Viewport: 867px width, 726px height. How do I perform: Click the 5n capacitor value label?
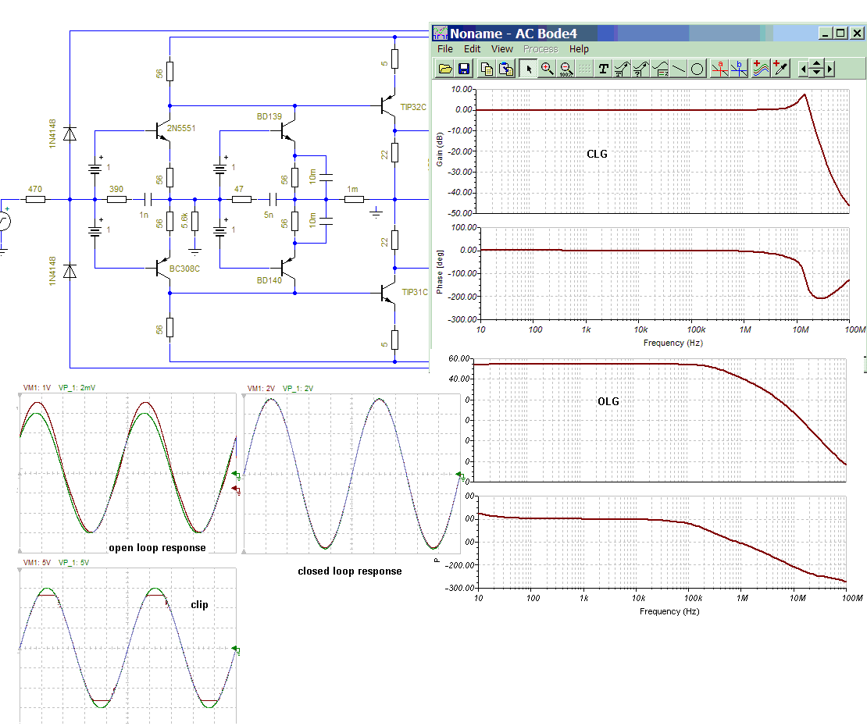[x=268, y=215]
